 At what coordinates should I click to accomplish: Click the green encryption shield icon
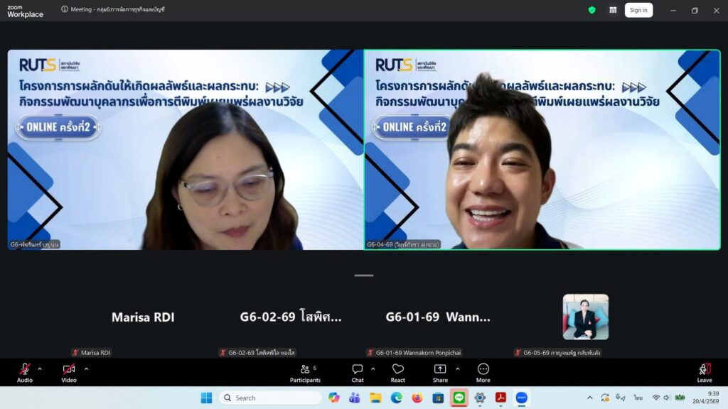591,10
